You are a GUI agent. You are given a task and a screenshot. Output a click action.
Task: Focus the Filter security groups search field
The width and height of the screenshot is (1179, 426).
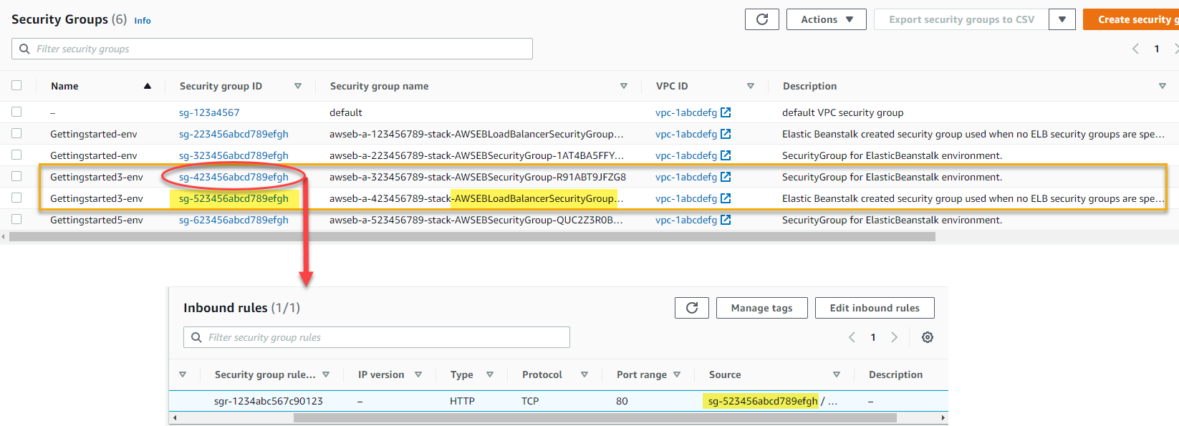click(x=272, y=49)
